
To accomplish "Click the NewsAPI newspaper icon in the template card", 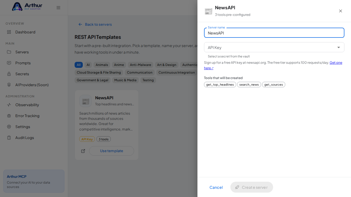I will coord(86,101).
